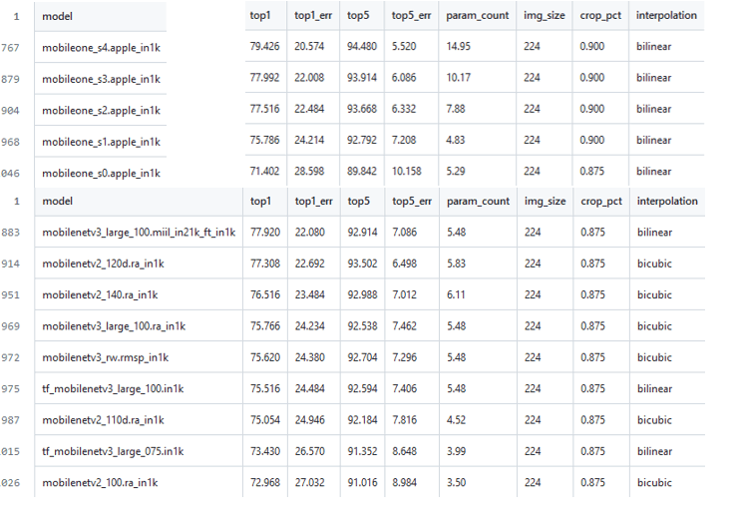Screen dimensions: 738x529
Task: Click the param_count value 5.29
Action: pos(456,171)
